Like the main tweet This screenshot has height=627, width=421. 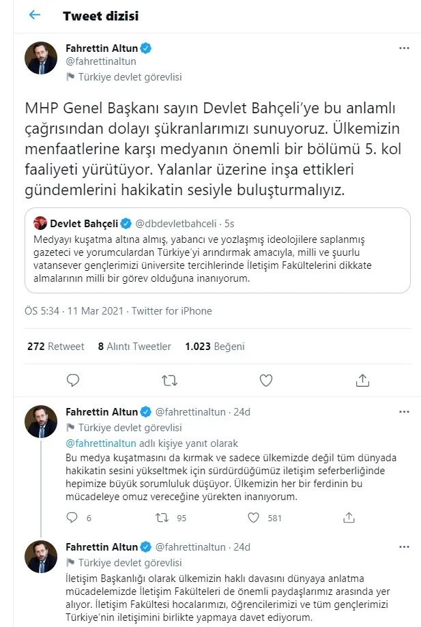pyautogui.click(x=265, y=380)
